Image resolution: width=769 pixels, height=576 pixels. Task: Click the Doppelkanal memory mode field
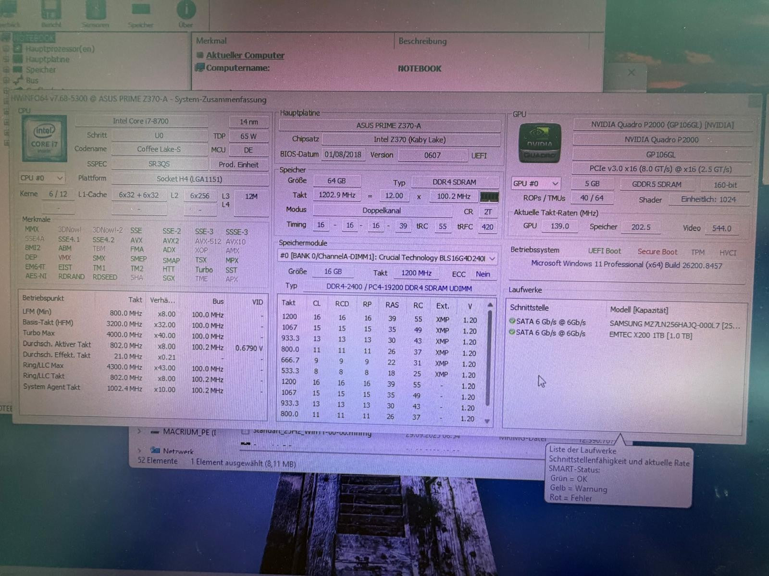(382, 210)
